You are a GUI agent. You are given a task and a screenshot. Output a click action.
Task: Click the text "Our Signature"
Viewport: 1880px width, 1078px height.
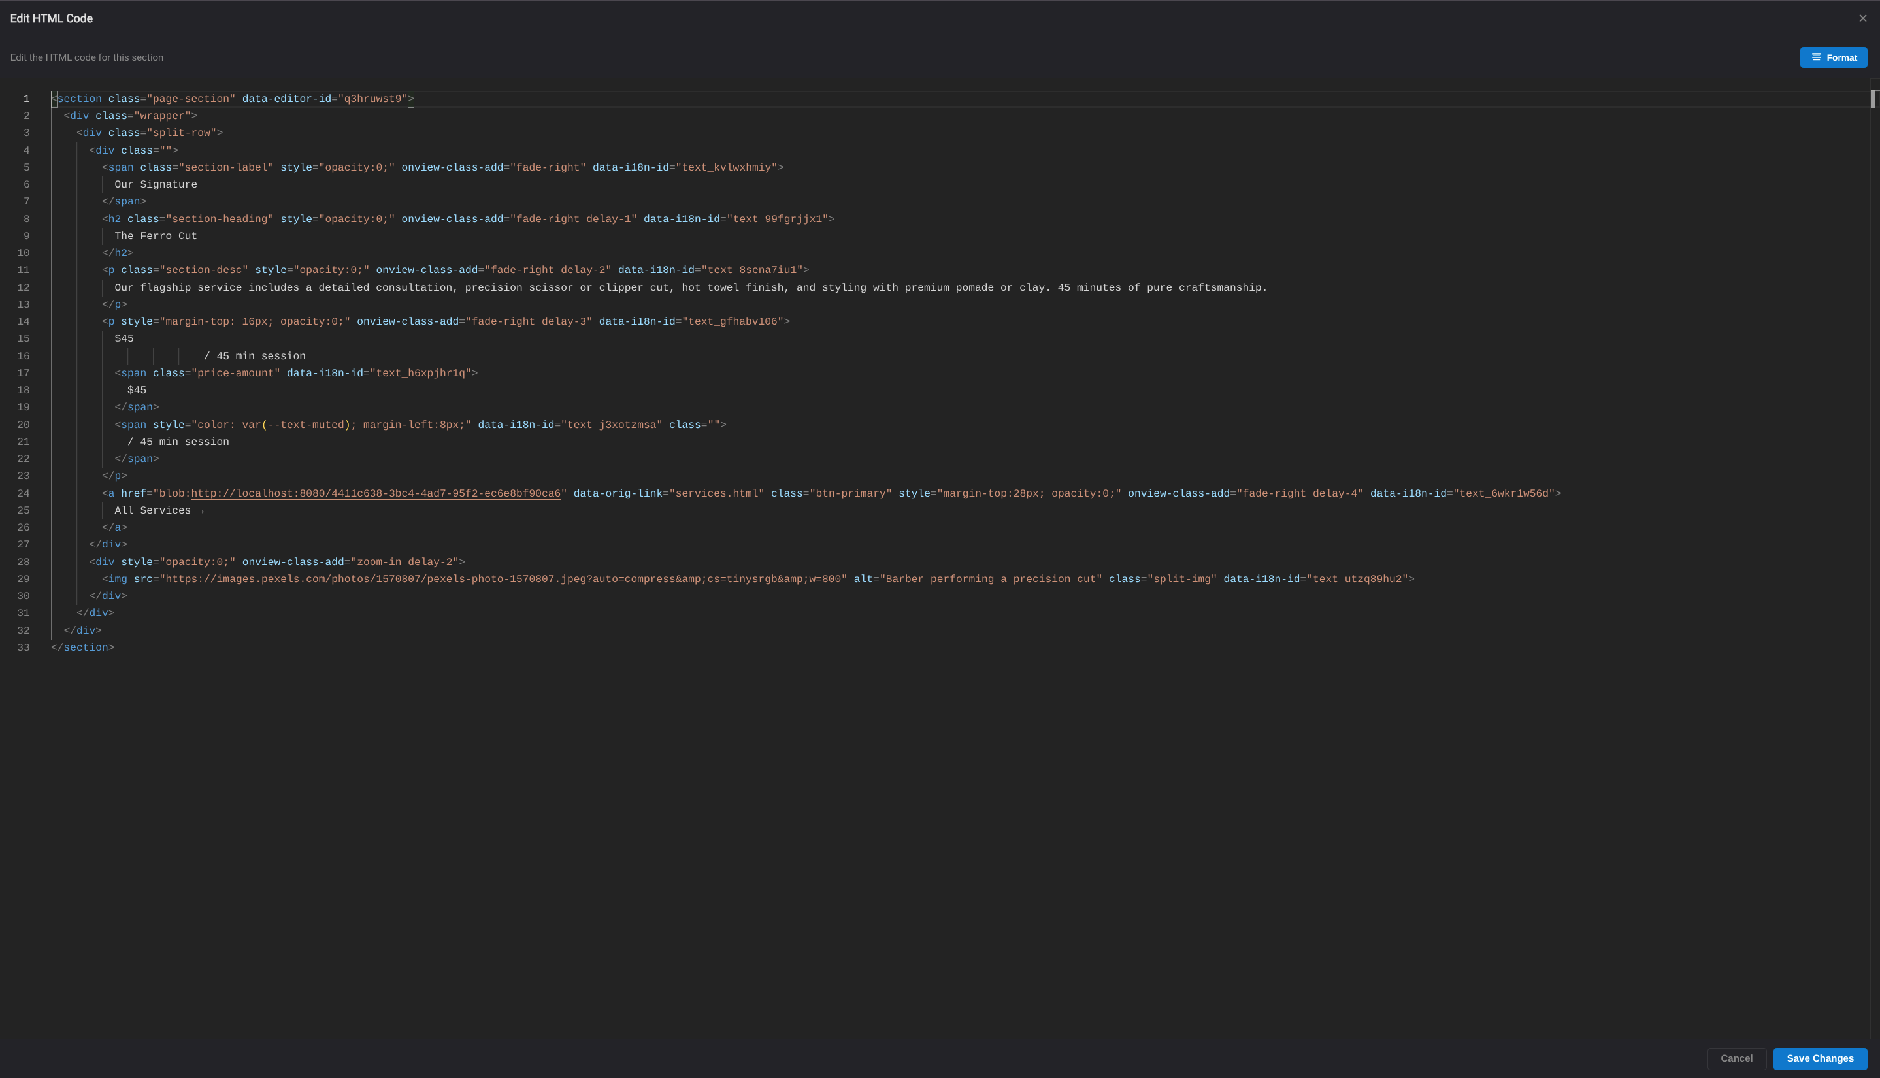(x=156, y=185)
